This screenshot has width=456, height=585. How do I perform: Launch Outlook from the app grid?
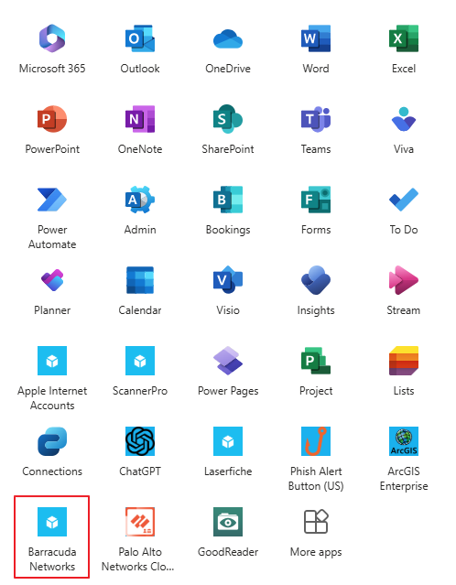coord(140,38)
